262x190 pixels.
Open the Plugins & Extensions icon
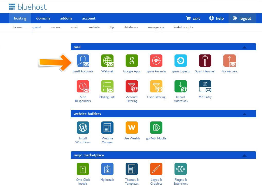(181, 169)
